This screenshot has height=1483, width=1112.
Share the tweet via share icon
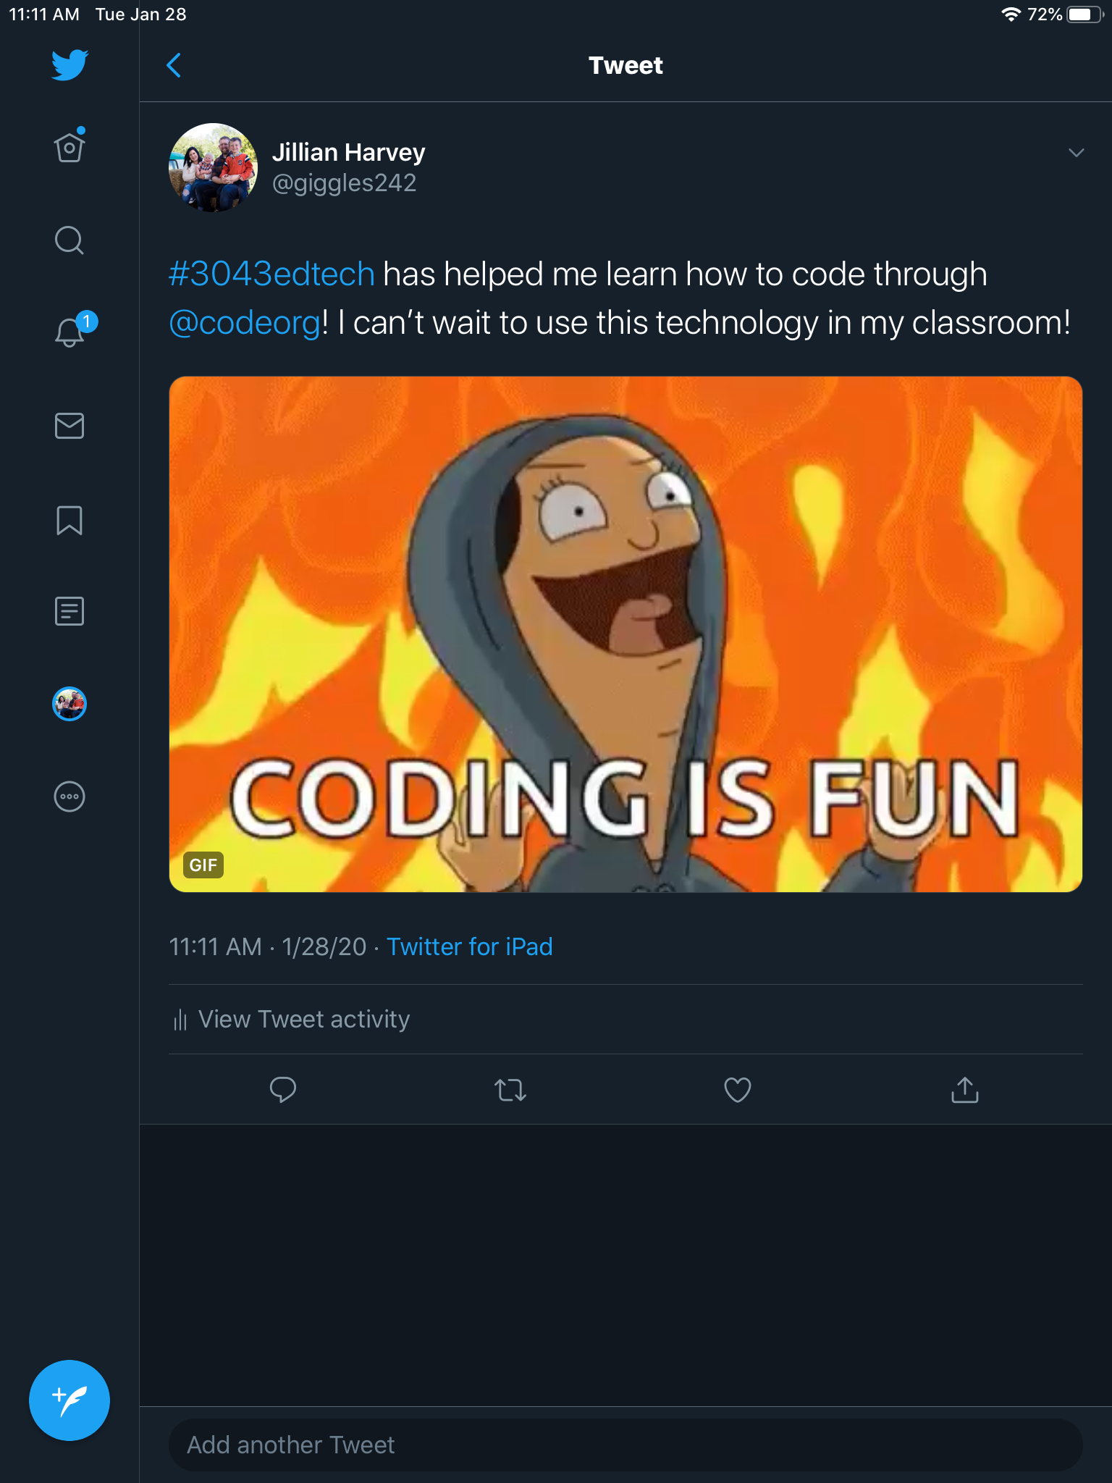[964, 1090]
